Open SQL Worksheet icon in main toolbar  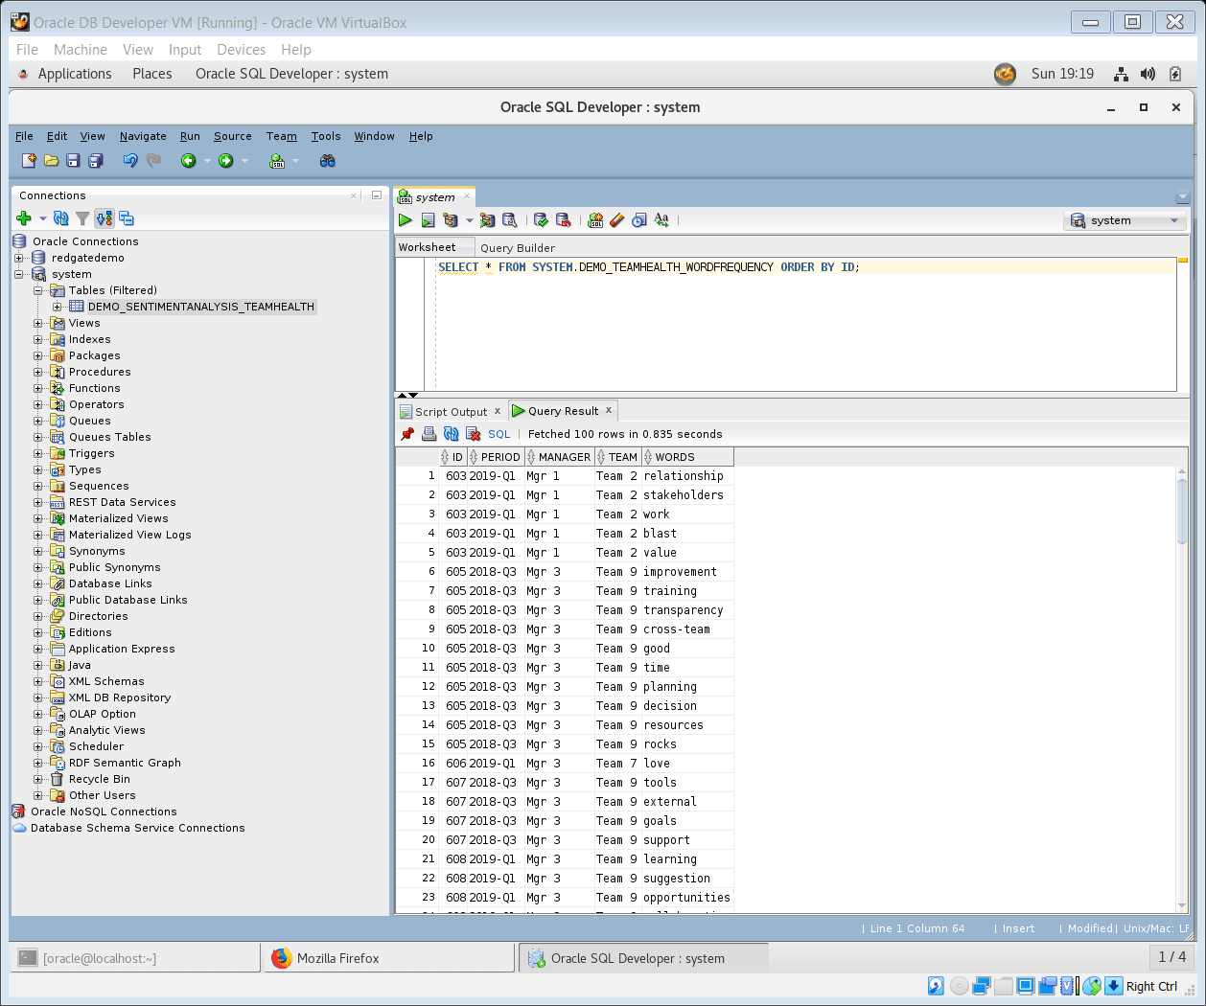[x=277, y=161]
